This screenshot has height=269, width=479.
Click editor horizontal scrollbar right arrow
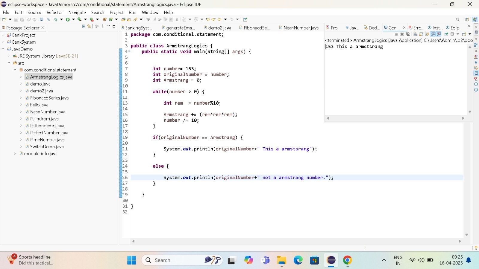(x=460, y=241)
